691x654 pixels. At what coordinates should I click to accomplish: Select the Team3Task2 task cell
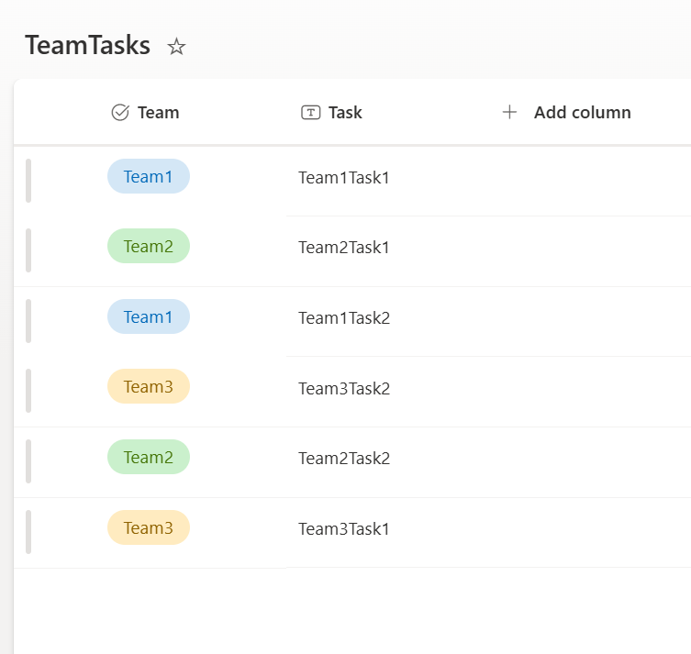click(344, 389)
